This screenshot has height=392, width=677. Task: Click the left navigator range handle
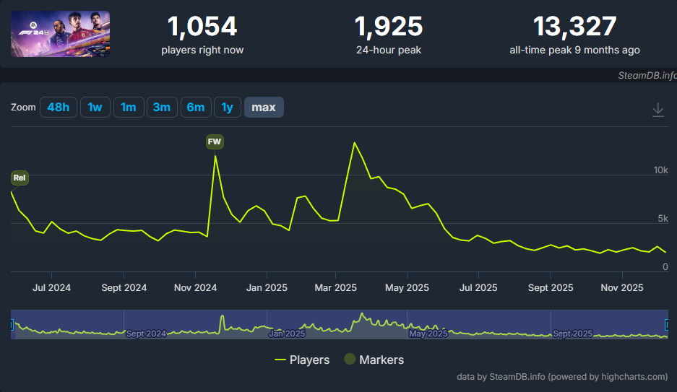pos(12,326)
